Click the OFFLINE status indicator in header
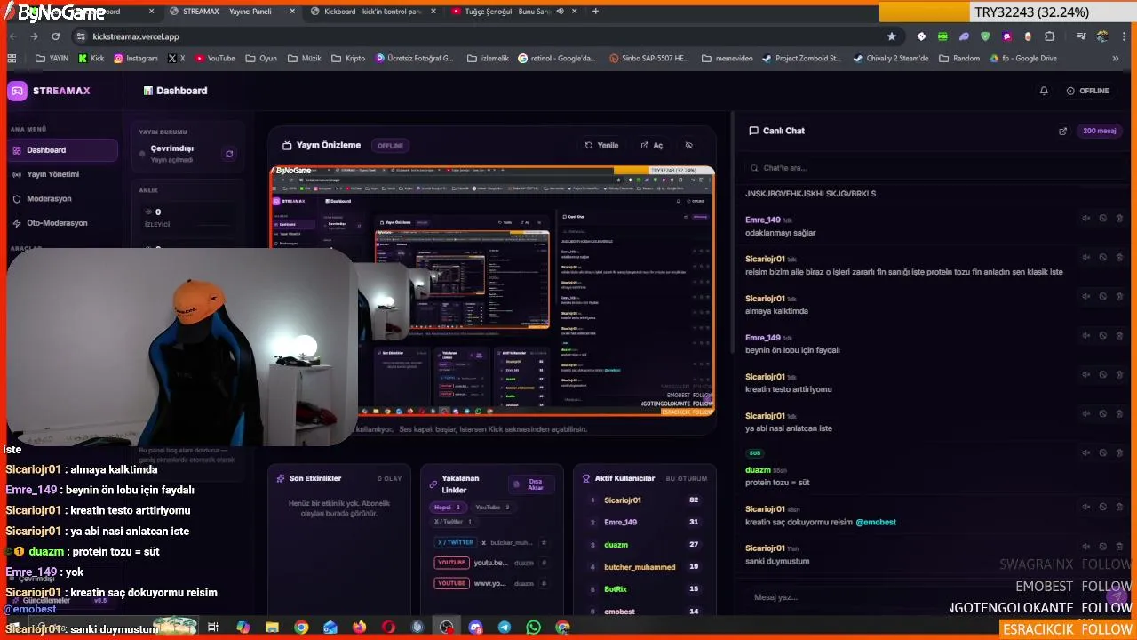The width and height of the screenshot is (1137, 640). coord(1087,91)
